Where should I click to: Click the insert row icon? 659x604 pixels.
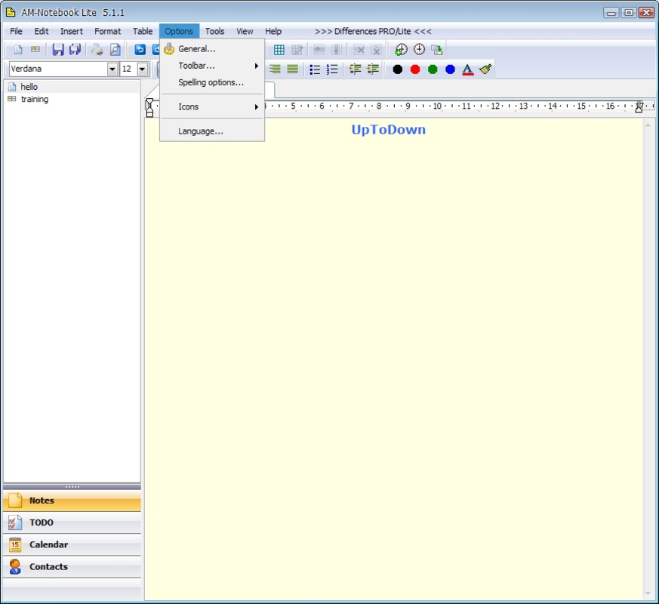[x=319, y=50]
